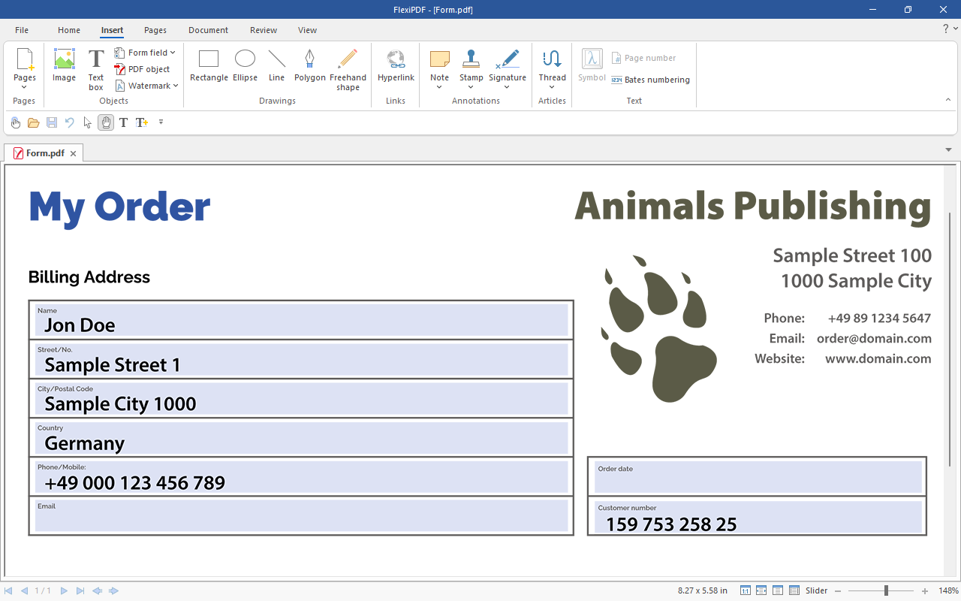This screenshot has width=961, height=601.
Task: Select the Ellipse drawing tool
Action: coord(245,65)
